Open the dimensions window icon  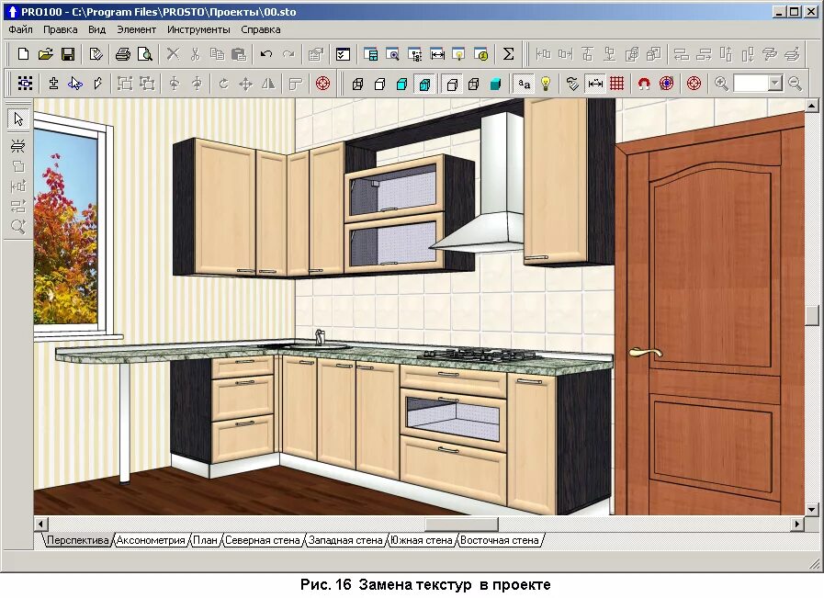[437, 53]
